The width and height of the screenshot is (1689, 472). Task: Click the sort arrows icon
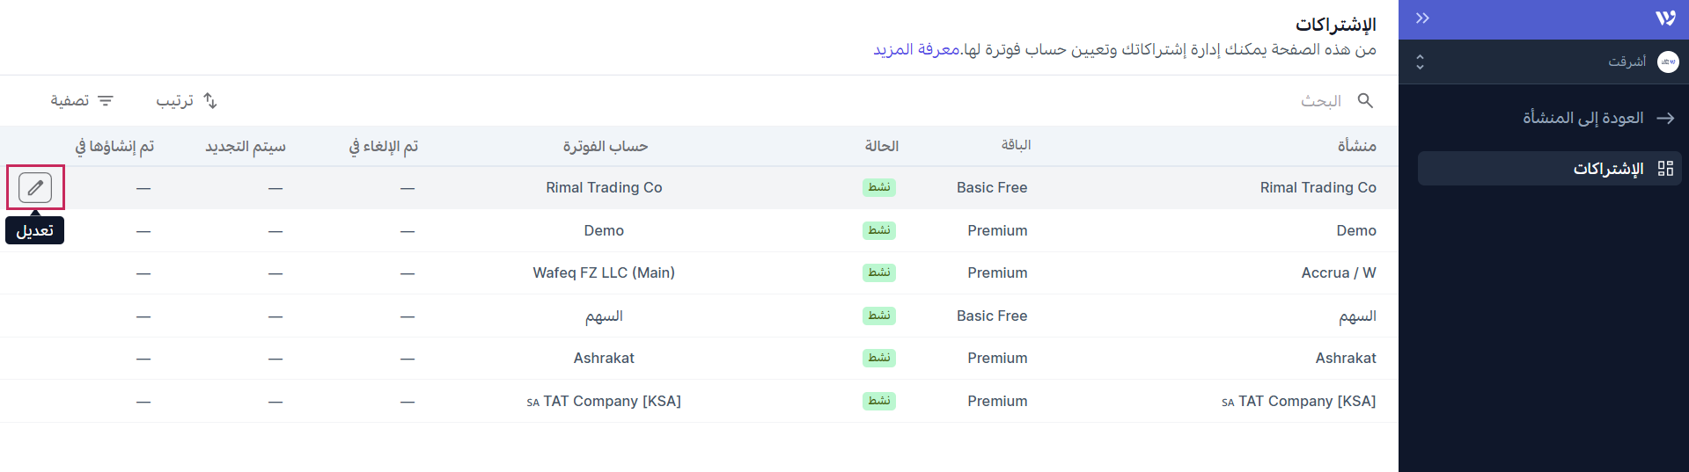point(210,100)
